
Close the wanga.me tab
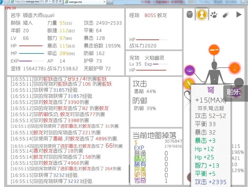tap(105, 2)
